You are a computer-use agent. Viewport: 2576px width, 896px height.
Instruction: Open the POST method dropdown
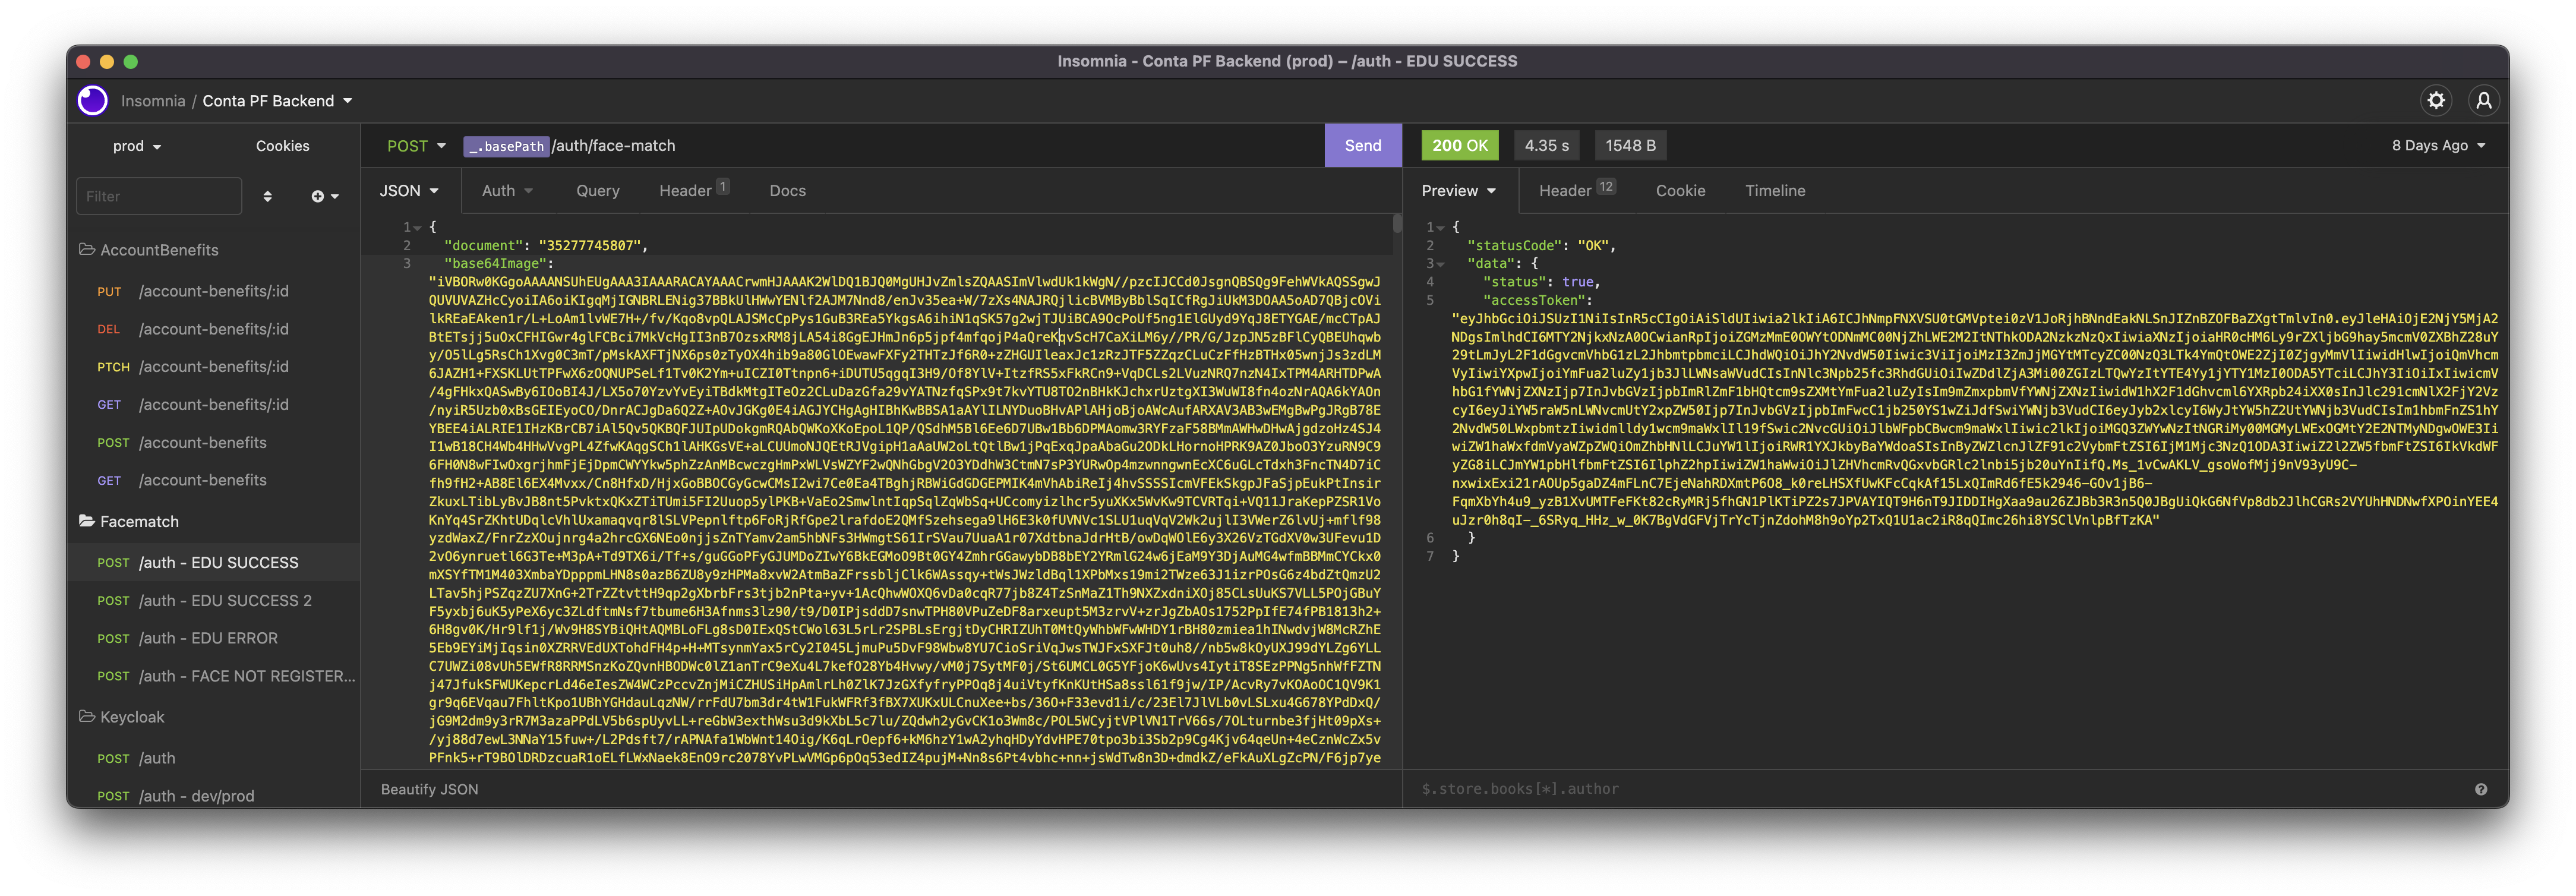[x=416, y=146]
